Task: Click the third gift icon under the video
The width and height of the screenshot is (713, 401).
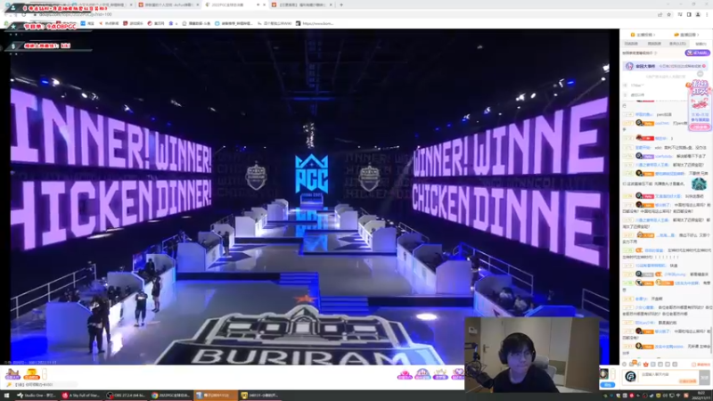Action: point(440,374)
